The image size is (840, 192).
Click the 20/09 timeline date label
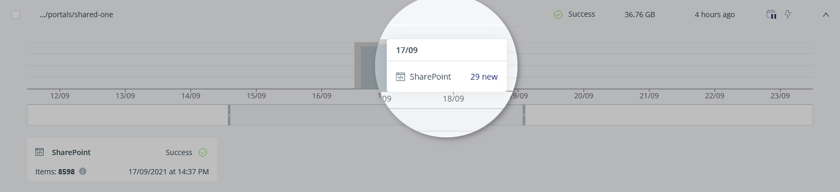click(584, 96)
